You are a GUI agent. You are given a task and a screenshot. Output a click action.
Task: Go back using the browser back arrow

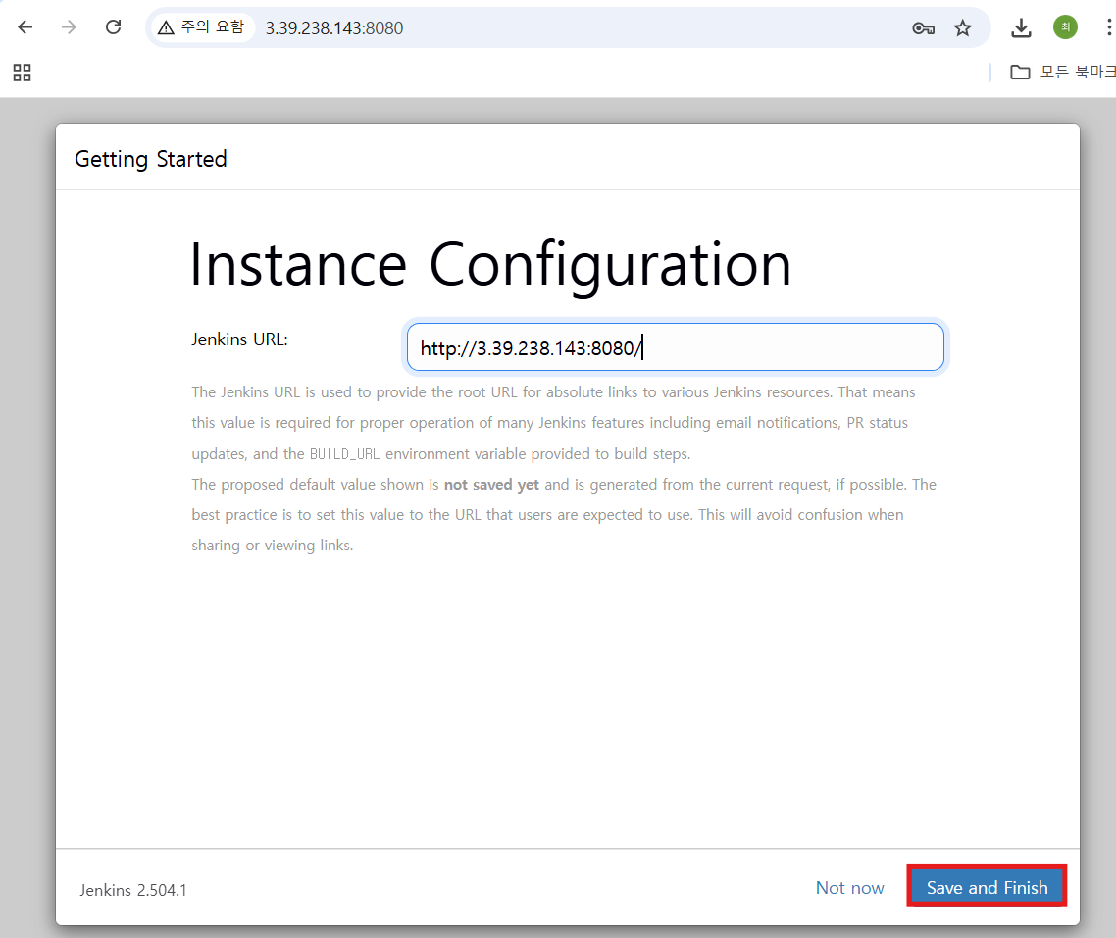point(25,27)
